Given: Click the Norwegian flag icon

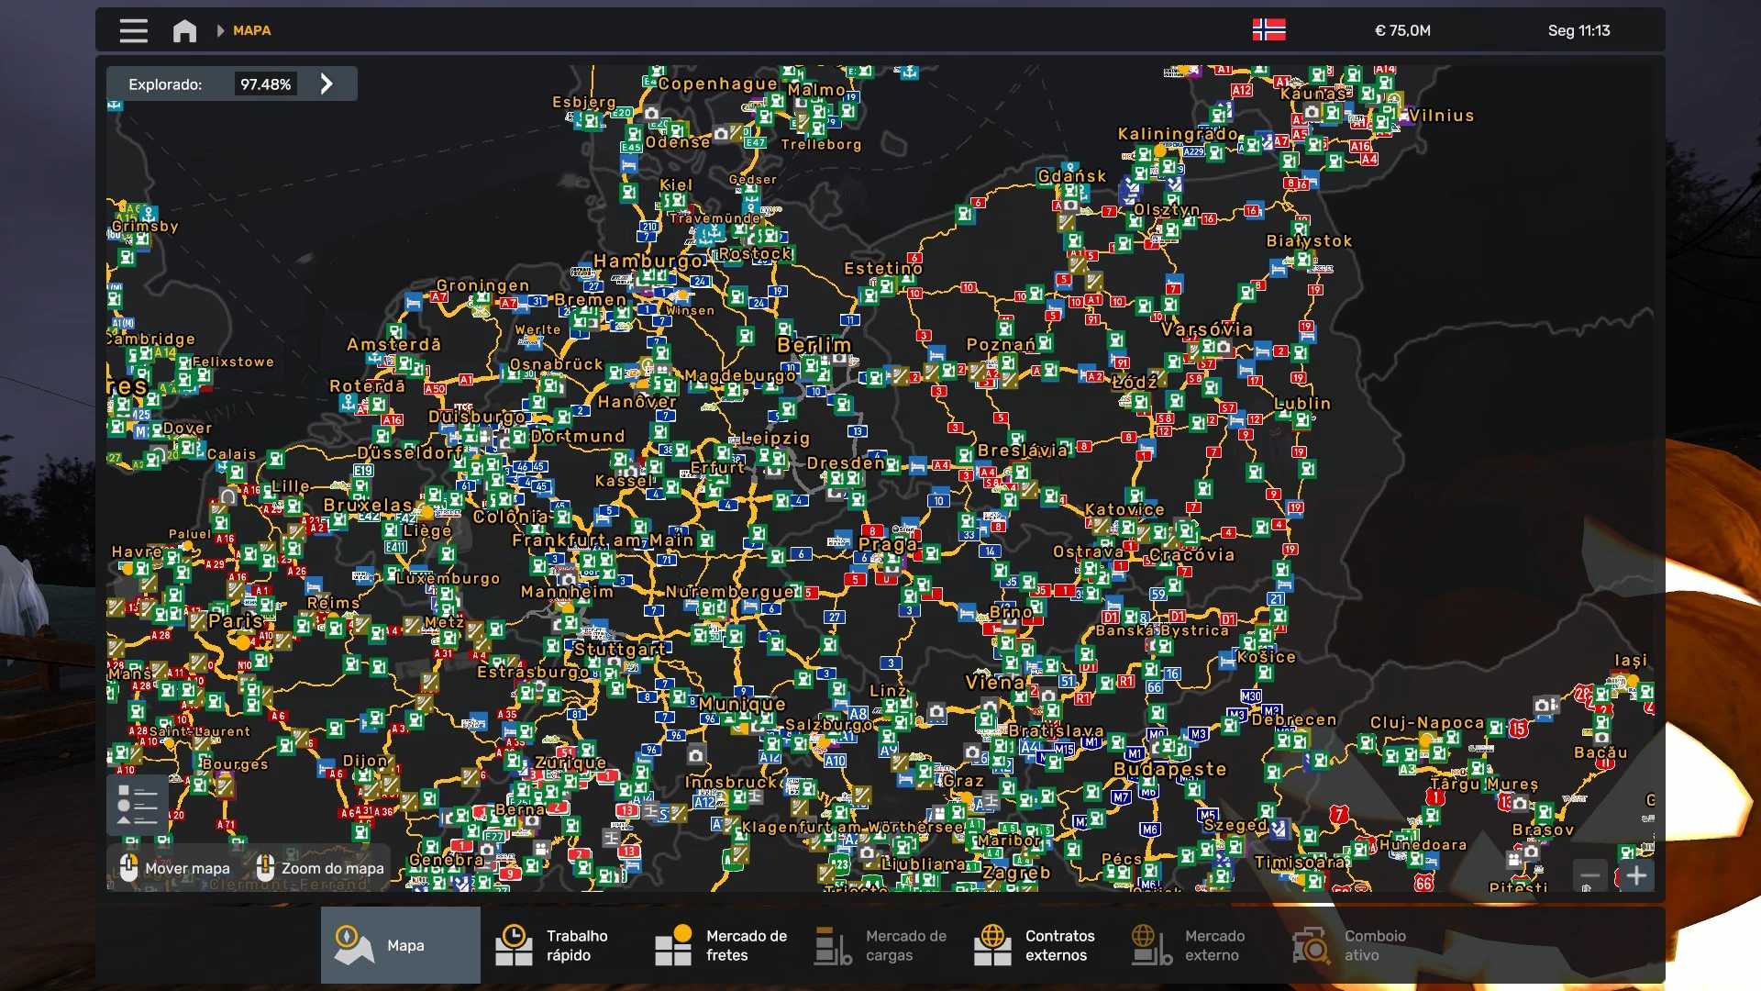Looking at the screenshot, I should 1268,29.
